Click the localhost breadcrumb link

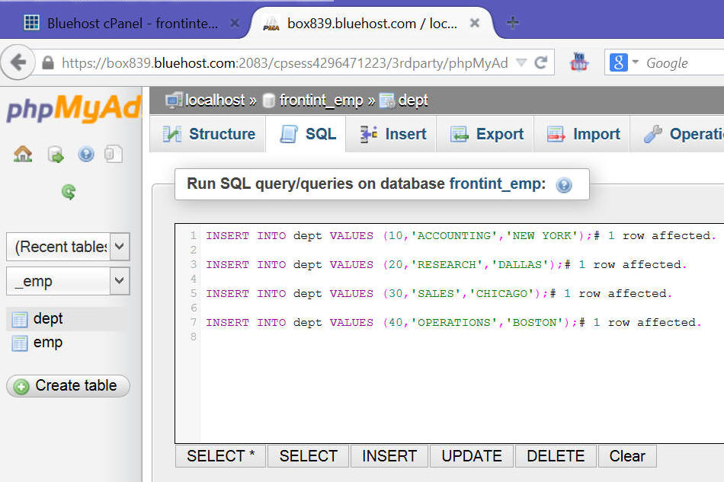tap(215, 100)
